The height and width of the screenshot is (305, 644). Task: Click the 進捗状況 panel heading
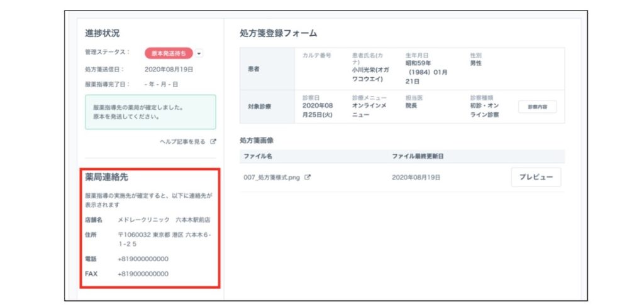[x=102, y=33]
